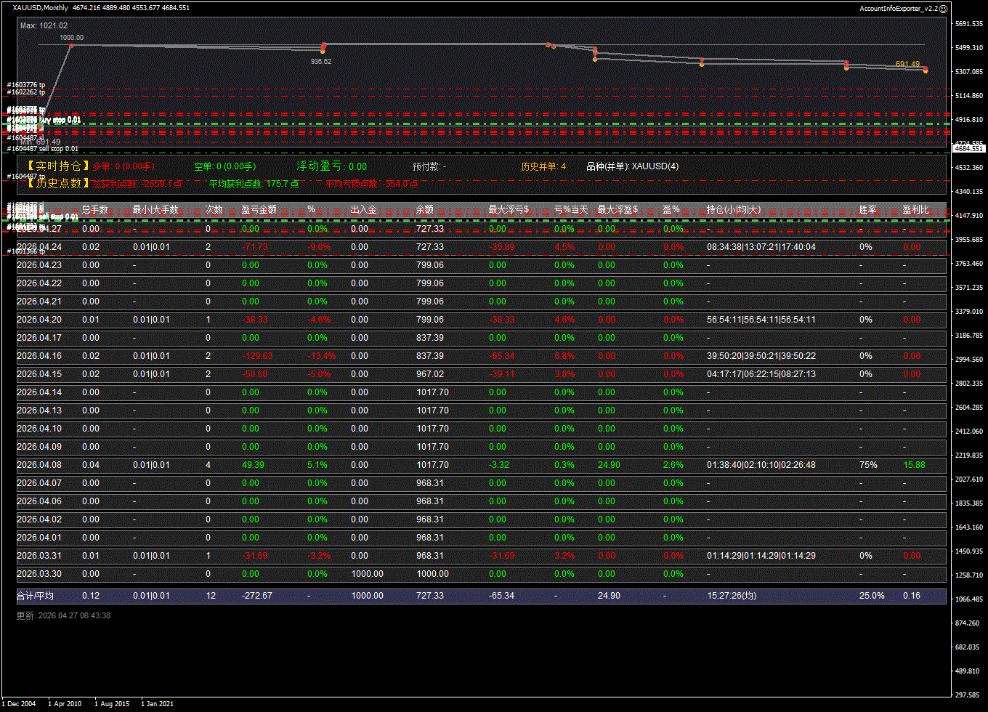This screenshot has height=712, width=988.
Task: Click the XAUUSD,Monthly chart title
Action: 41,8
